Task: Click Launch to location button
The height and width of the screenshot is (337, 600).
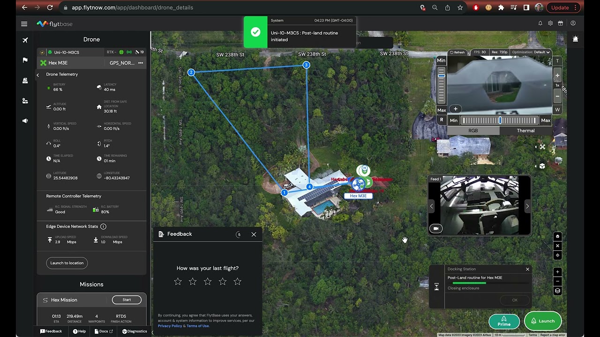Action: click(x=67, y=263)
